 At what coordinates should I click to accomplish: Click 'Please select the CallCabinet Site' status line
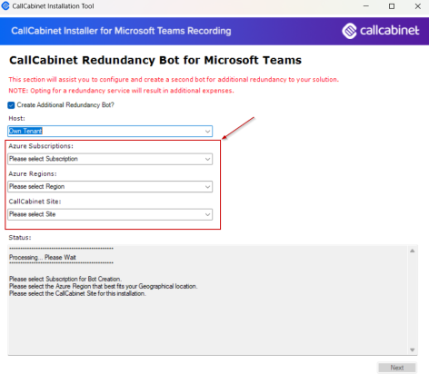pos(77,293)
